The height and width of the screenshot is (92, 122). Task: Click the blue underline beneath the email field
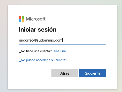pos(62,45)
